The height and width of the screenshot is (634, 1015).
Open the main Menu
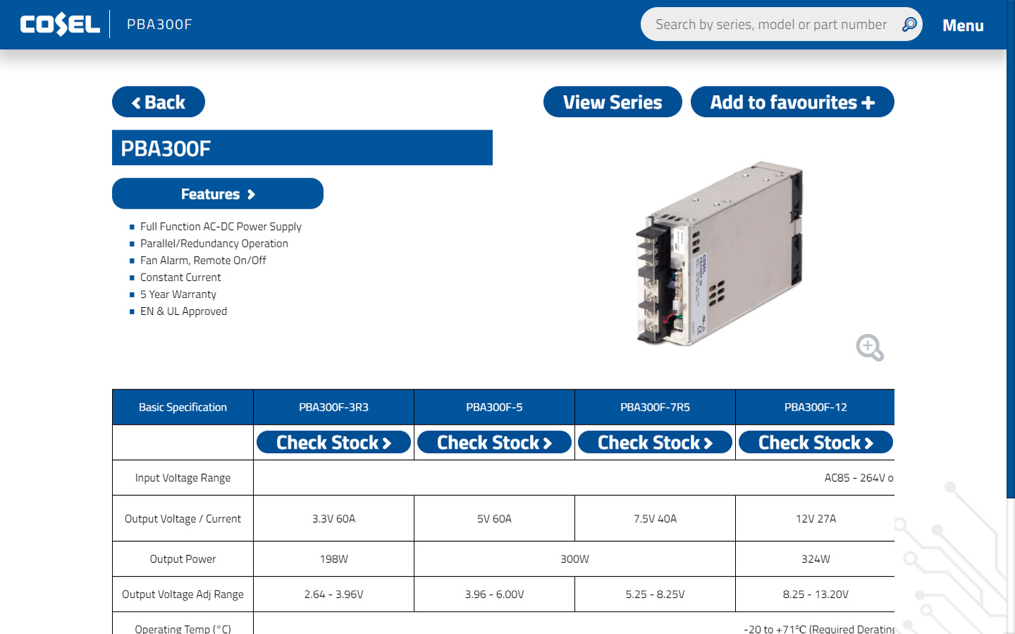pos(962,25)
